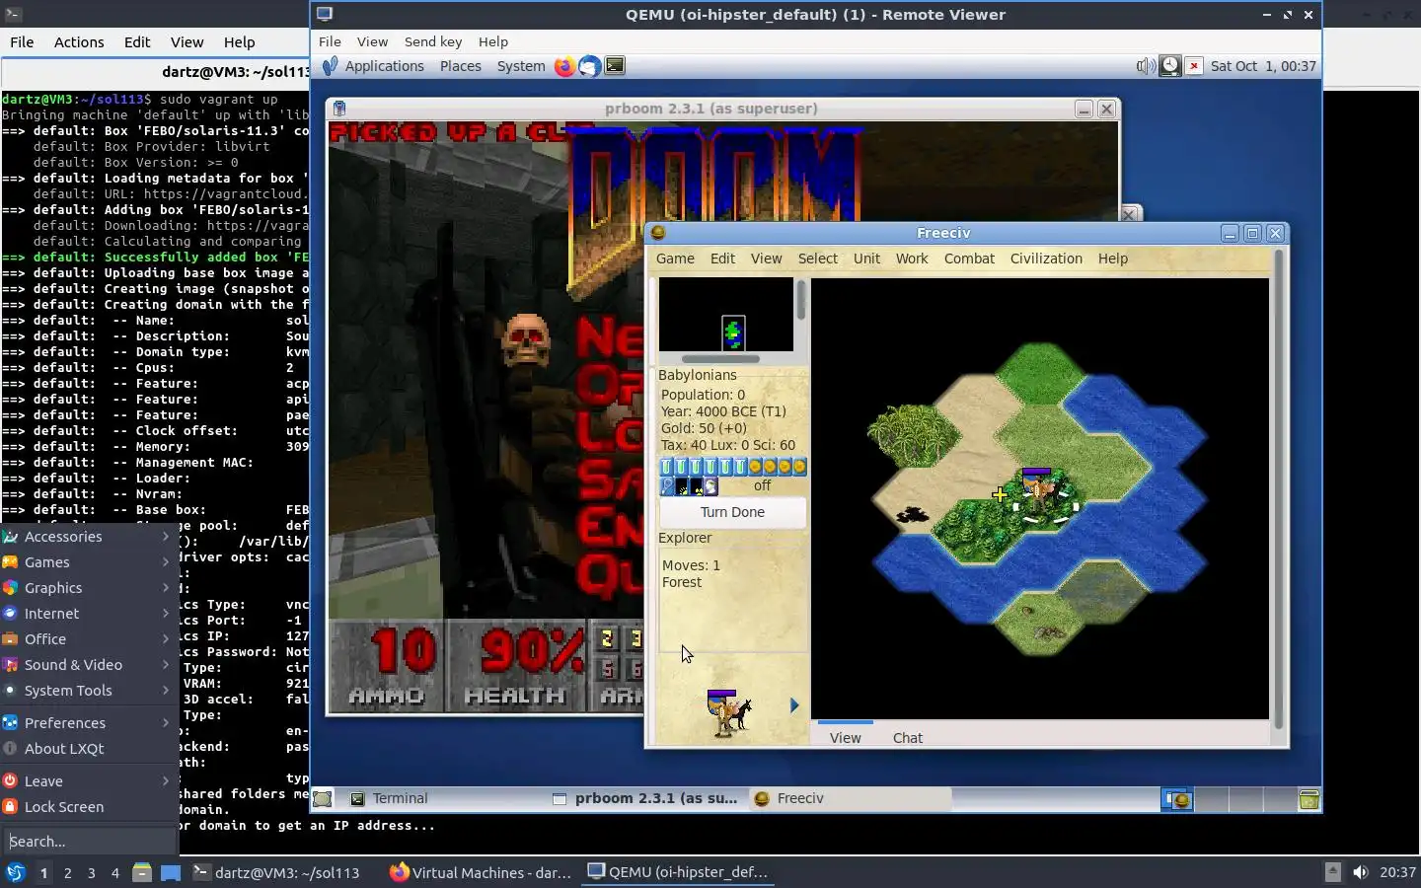Click the volume applet in GNOME panel
Screen dimensions: 1421x888
1146,66
